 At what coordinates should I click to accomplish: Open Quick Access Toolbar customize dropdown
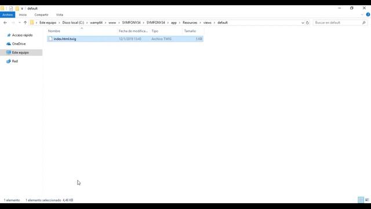click(22, 9)
